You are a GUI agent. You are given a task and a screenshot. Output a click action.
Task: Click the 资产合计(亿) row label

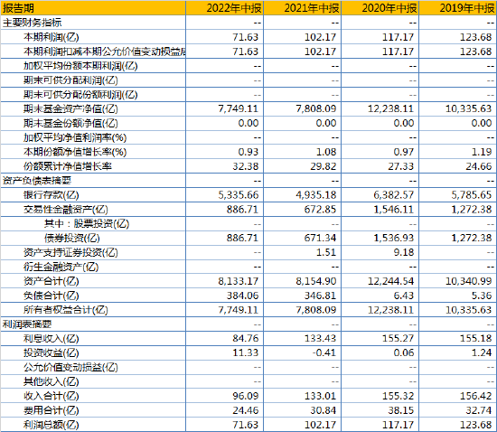(51, 281)
